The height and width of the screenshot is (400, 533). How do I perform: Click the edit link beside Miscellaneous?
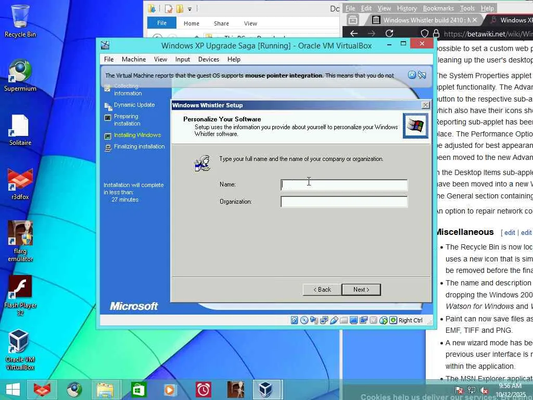click(x=510, y=233)
